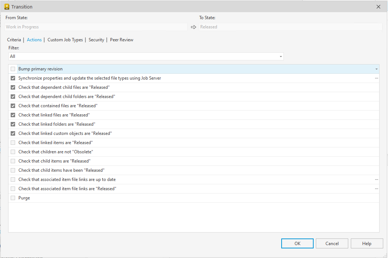
Task: Close the Transition dialog
Action: (378, 7)
